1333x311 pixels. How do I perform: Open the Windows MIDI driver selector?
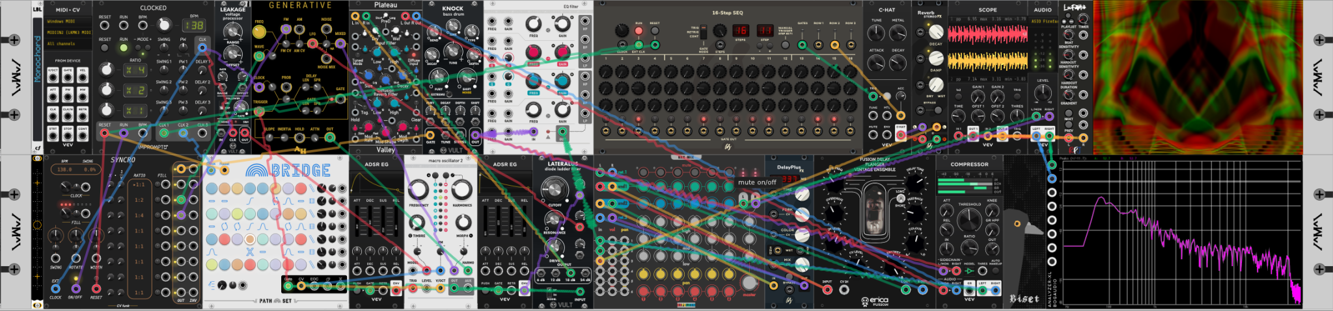point(68,21)
